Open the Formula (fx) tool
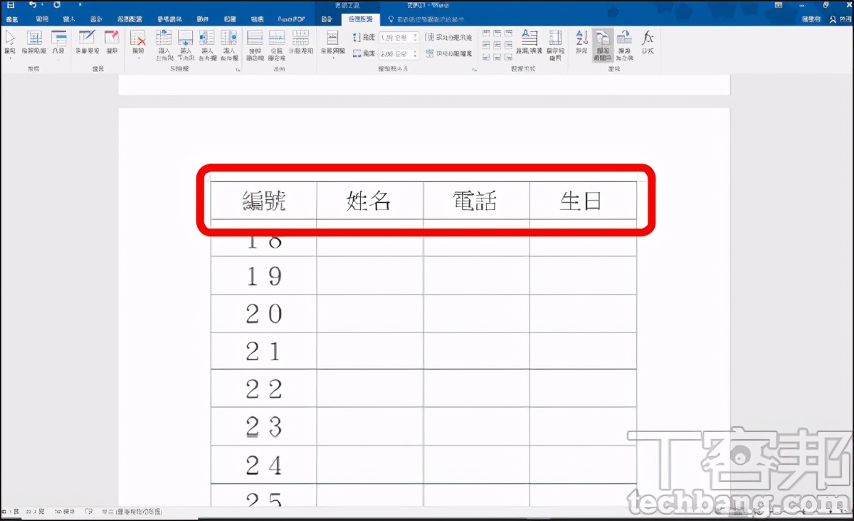This screenshot has width=854, height=521. tap(647, 43)
